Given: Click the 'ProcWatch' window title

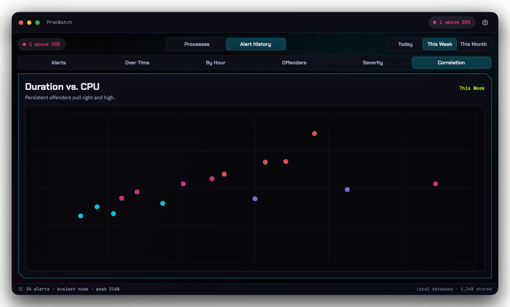Looking at the screenshot, I should 59,22.
